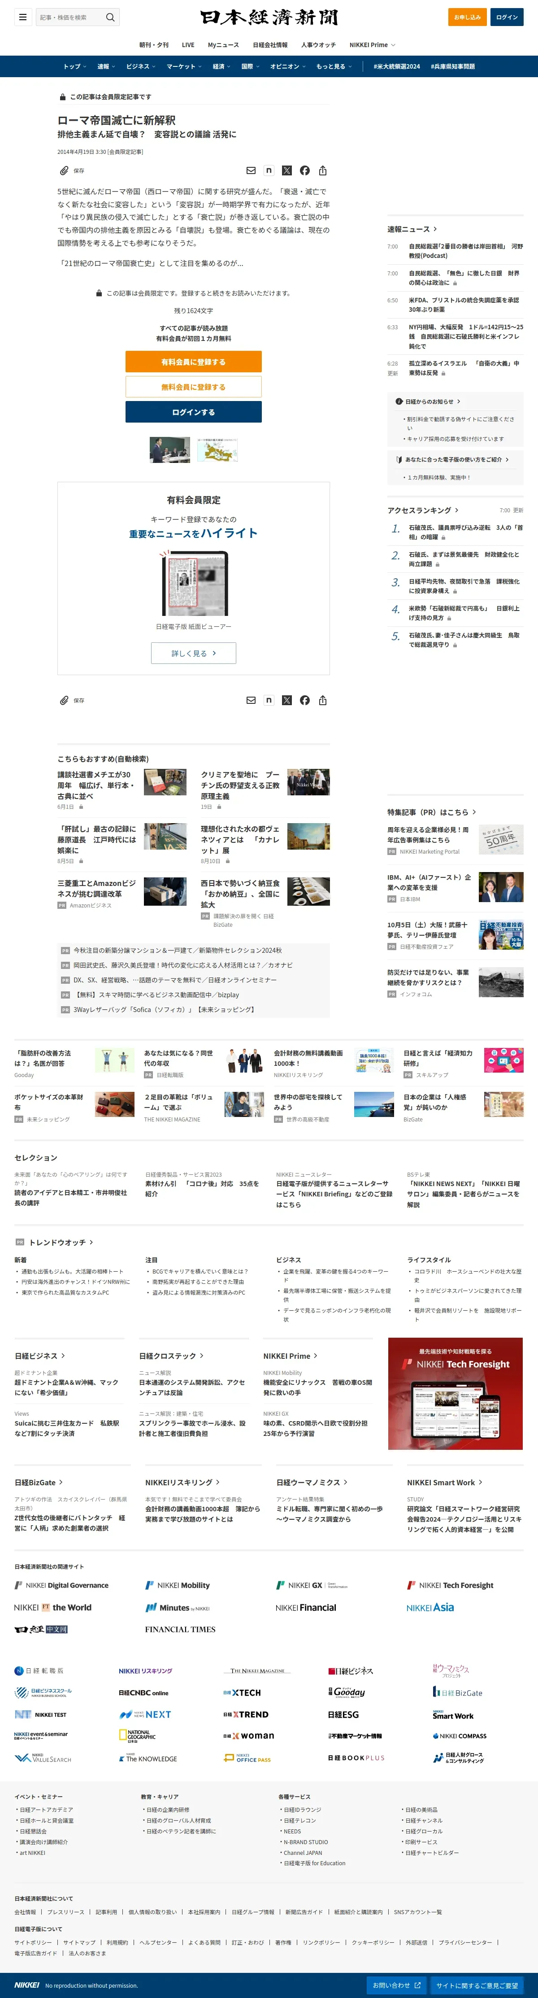The width and height of the screenshot is (538, 1998).
Task: Click the top share/export icon
Action: (x=322, y=170)
